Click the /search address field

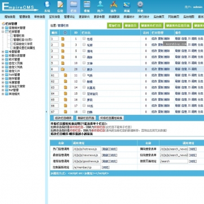174,161
